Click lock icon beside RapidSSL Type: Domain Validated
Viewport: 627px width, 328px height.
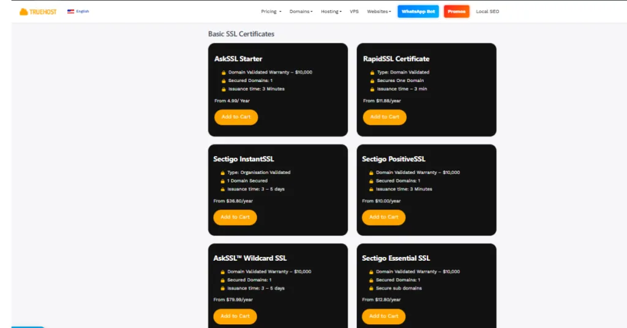tap(372, 72)
